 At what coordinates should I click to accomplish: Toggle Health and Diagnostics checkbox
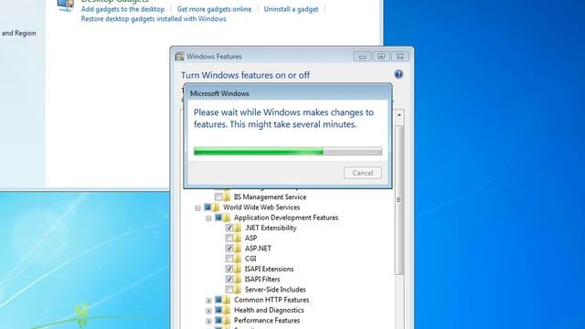point(218,310)
